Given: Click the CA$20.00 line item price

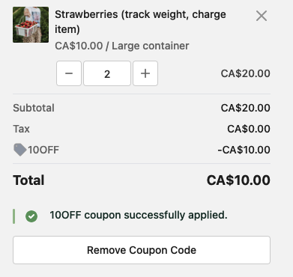Looking at the screenshot, I should [246, 73].
